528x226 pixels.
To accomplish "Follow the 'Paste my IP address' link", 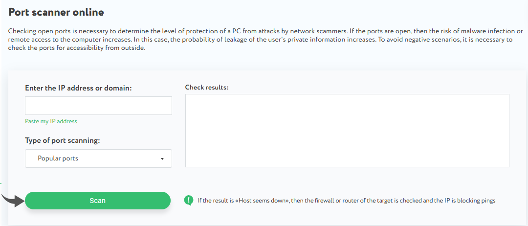I will pos(51,121).
